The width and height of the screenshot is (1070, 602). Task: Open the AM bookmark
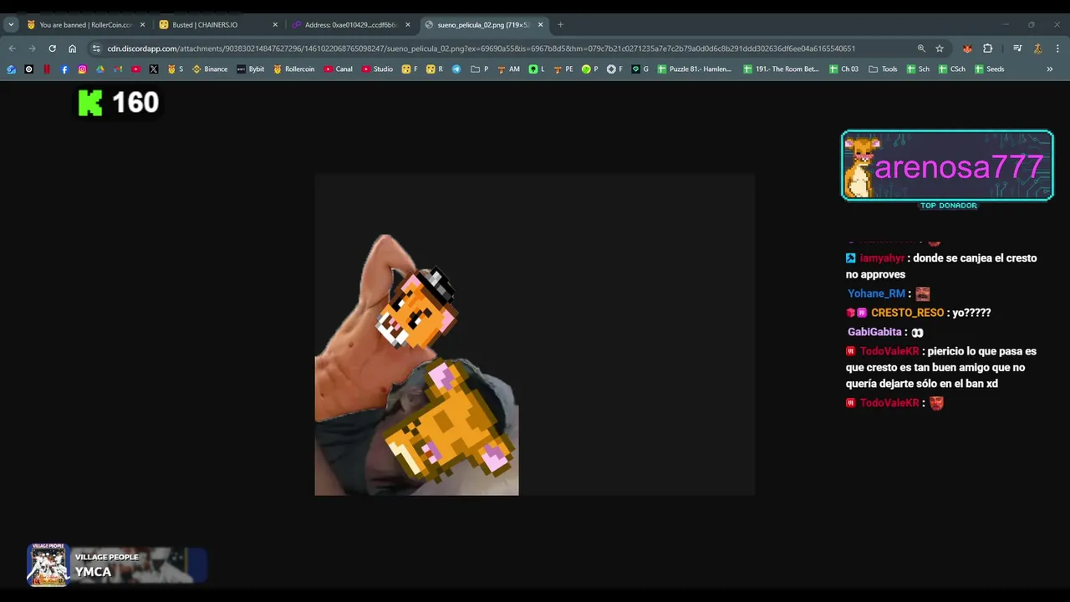click(508, 69)
